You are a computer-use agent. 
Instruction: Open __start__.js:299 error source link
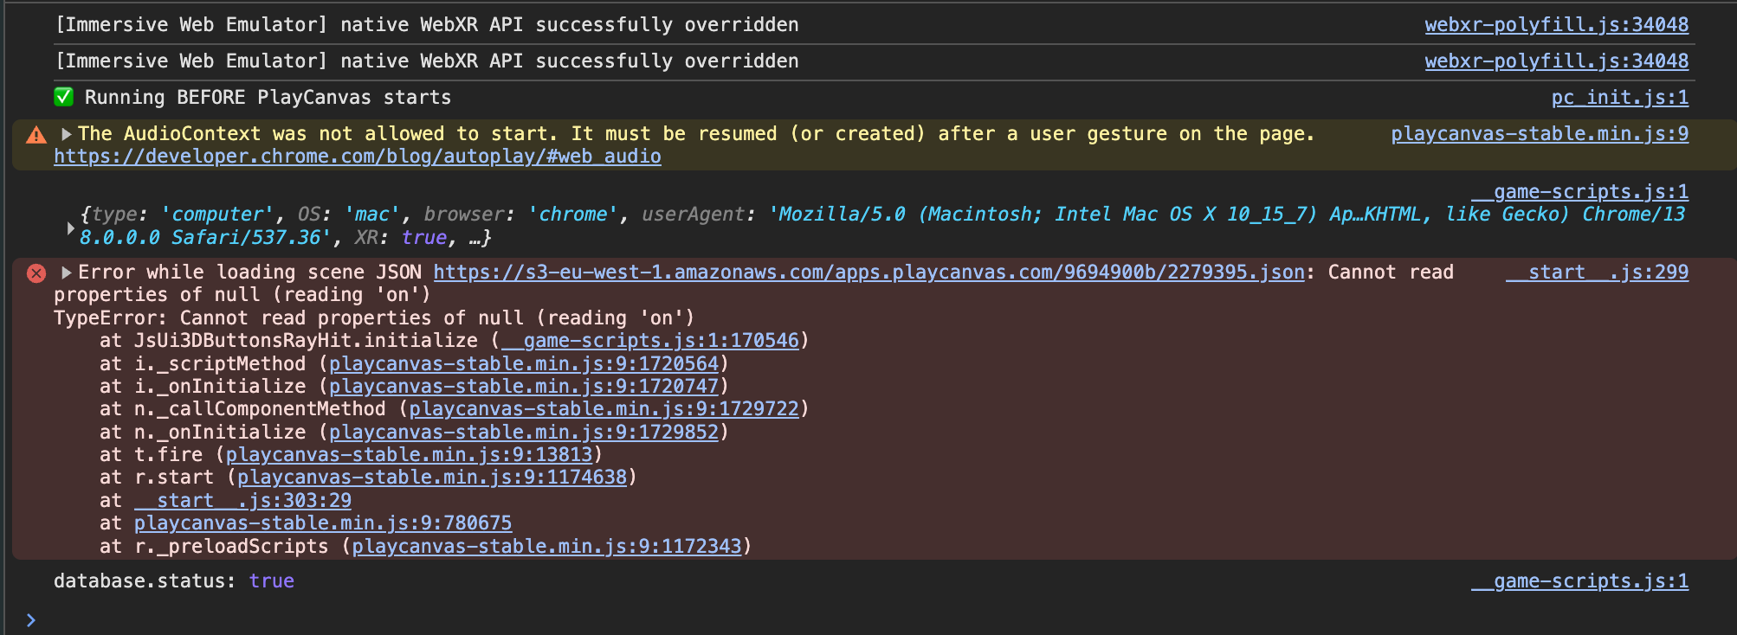[1597, 273]
